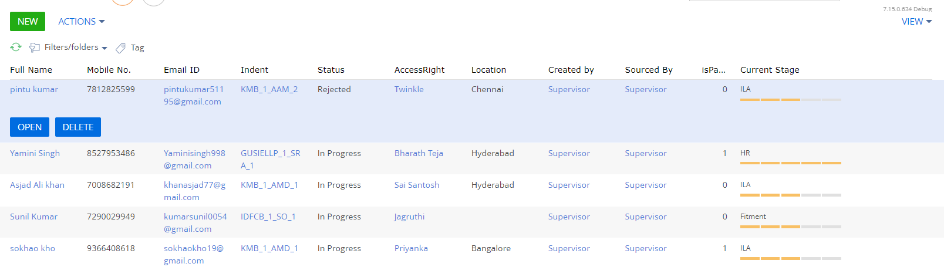Click the green NEW button
The width and height of the screenshot is (944, 267).
[x=28, y=21]
